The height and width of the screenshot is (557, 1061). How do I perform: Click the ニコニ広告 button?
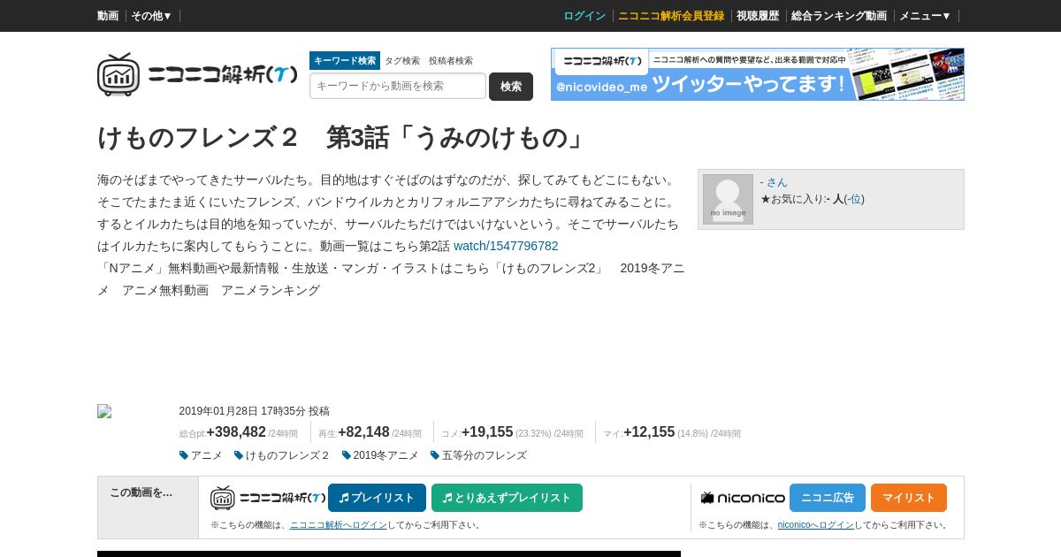point(828,498)
